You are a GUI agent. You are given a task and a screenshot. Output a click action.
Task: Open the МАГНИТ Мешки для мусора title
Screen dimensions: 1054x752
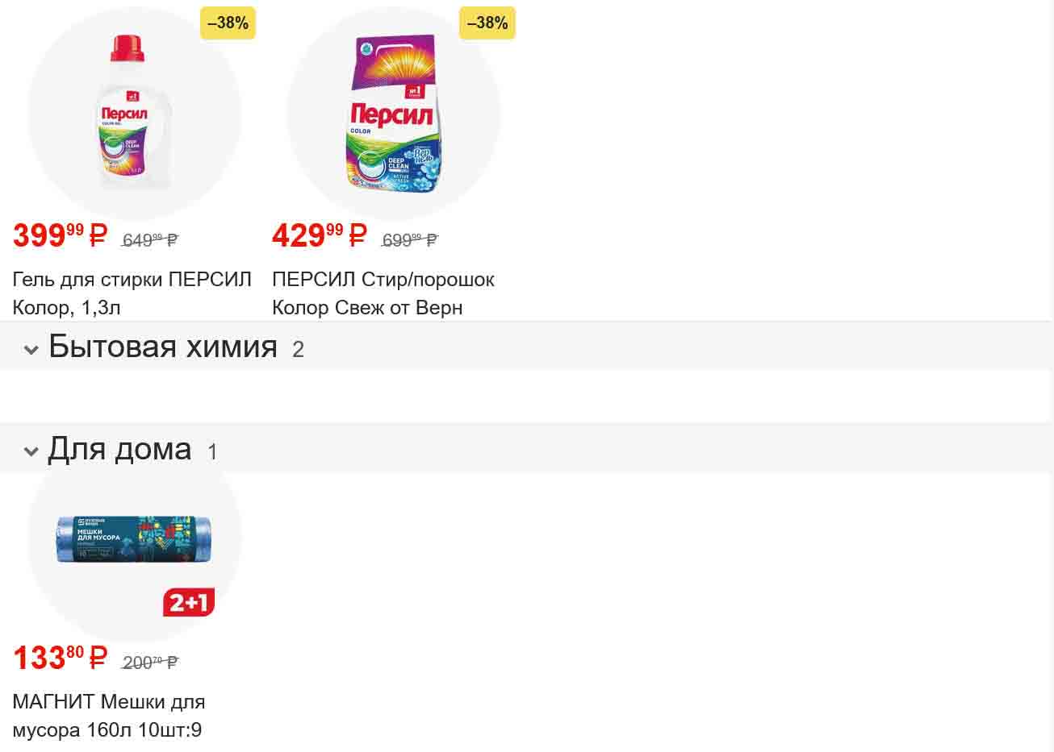pos(108,716)
